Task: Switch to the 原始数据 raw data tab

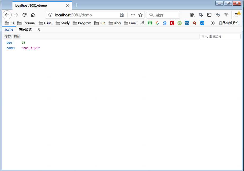Action: 25,30
